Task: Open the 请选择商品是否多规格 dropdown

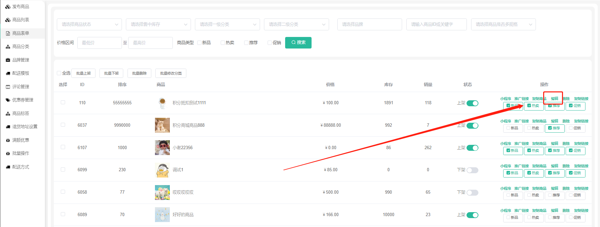Action: pyautogui.click(x=503, y=24)
